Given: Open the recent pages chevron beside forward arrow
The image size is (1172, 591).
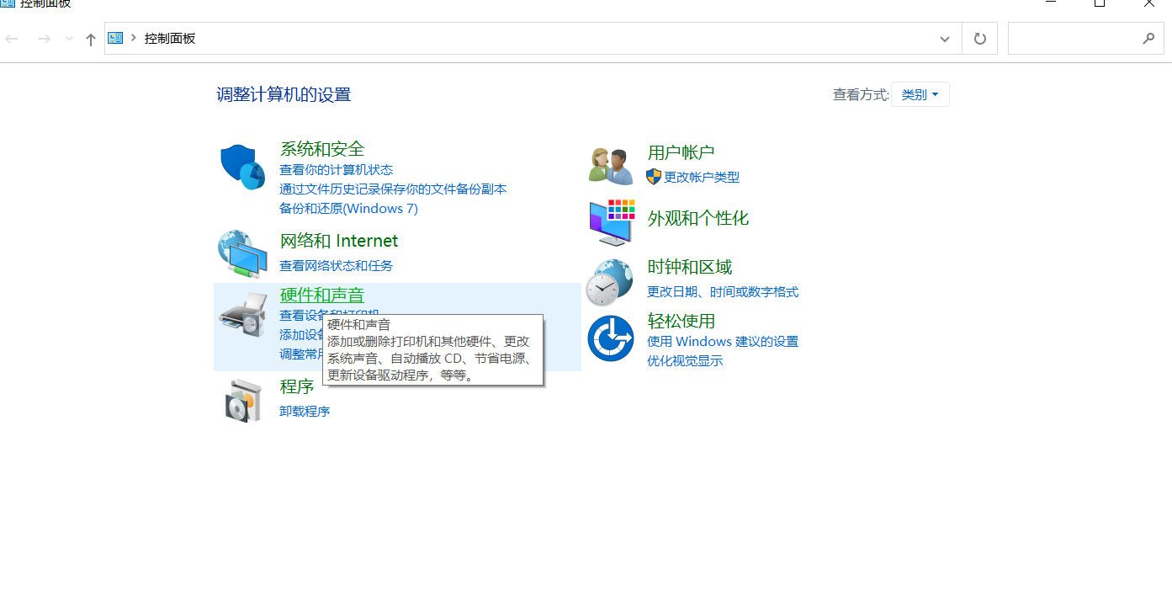Looking at the screenshot, I should (x=68, y=38).
